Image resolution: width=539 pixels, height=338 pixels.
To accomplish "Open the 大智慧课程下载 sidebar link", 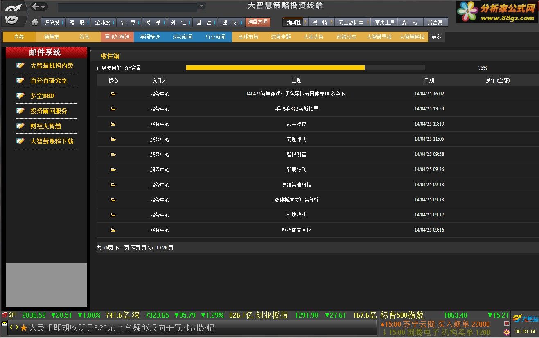I will (52, 141).
